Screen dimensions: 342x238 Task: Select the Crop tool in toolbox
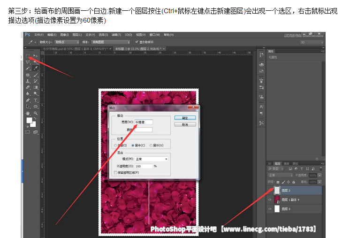[28, 68]
